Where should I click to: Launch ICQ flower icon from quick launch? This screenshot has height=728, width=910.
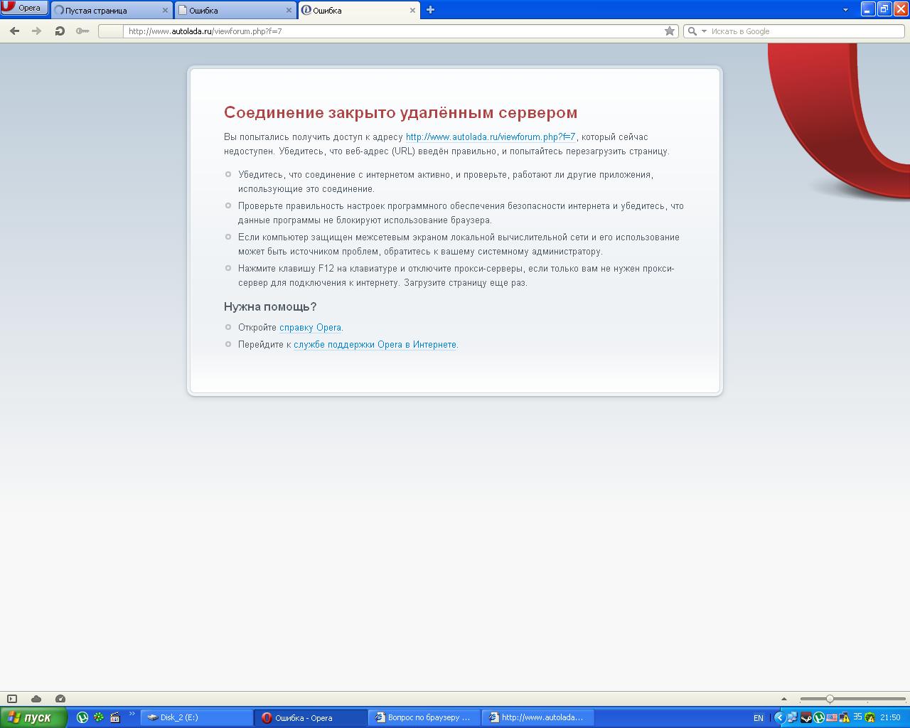[99, 717]
